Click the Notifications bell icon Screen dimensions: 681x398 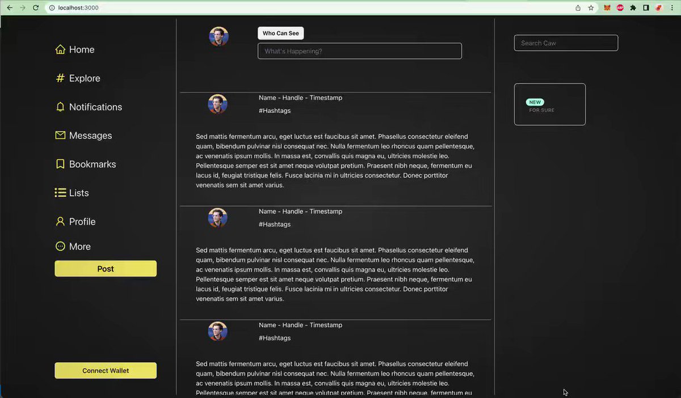pyautogui.click(x=60, y=107)
